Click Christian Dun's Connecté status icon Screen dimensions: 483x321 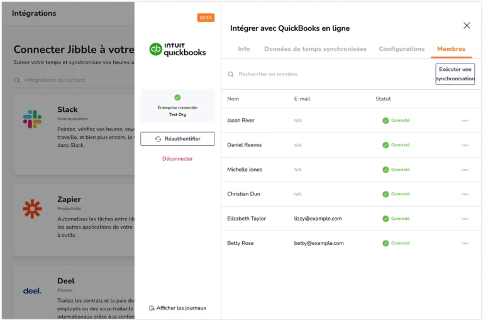[x=386, y=194]
